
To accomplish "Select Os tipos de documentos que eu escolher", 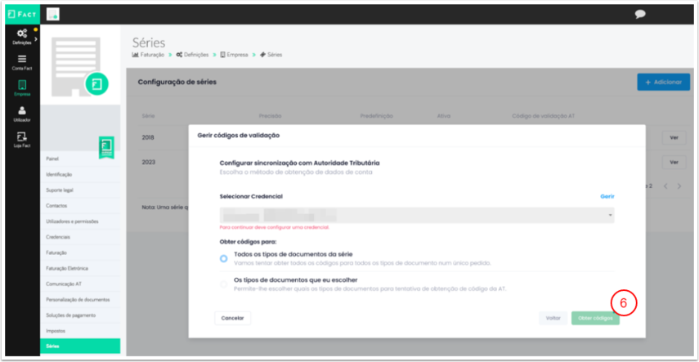I will 223,284.
